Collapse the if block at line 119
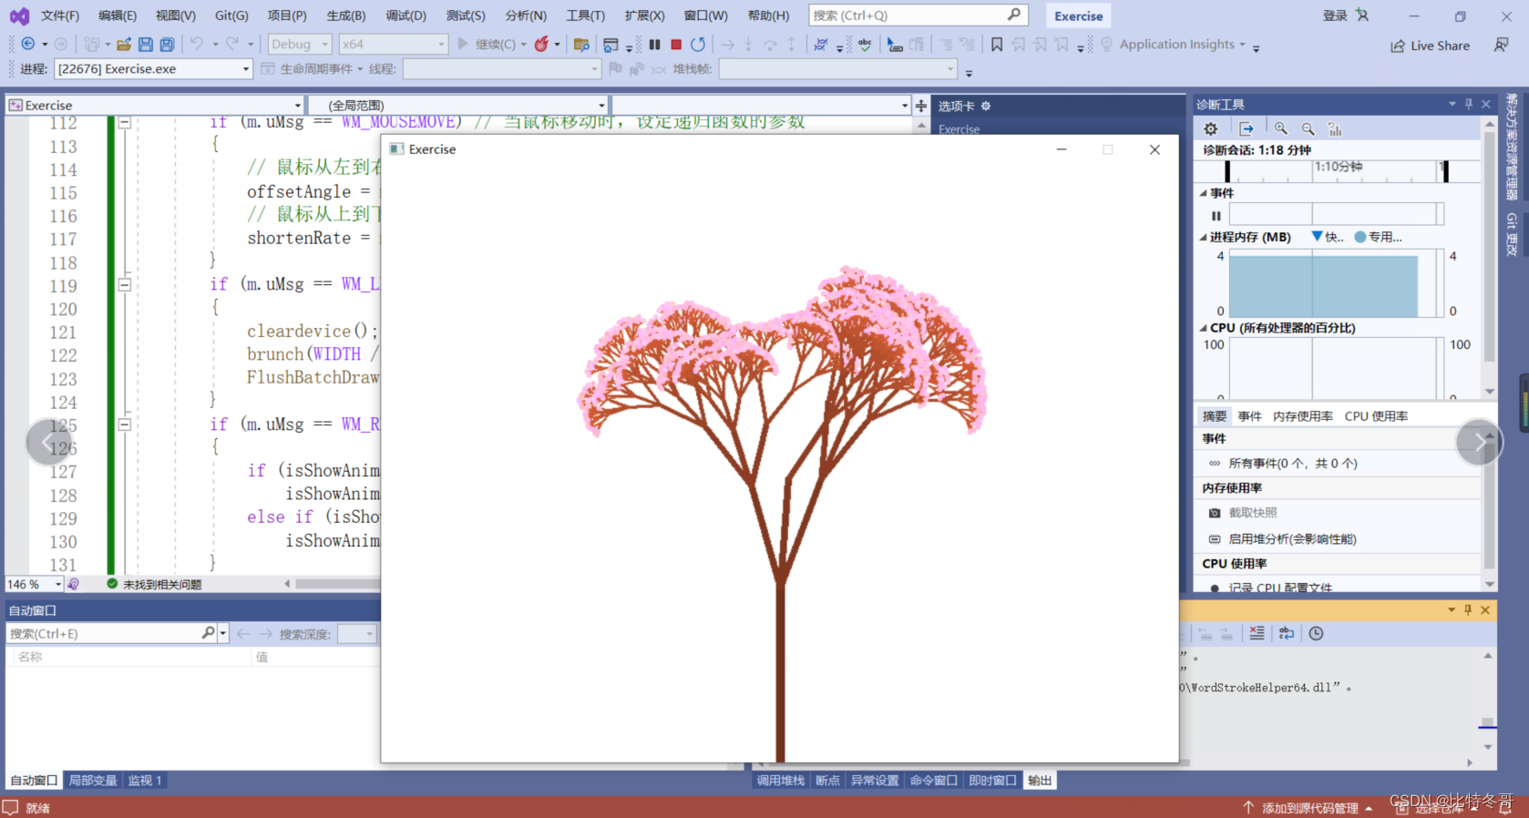This screenshot has width=1529, height=818. point(124,284)
